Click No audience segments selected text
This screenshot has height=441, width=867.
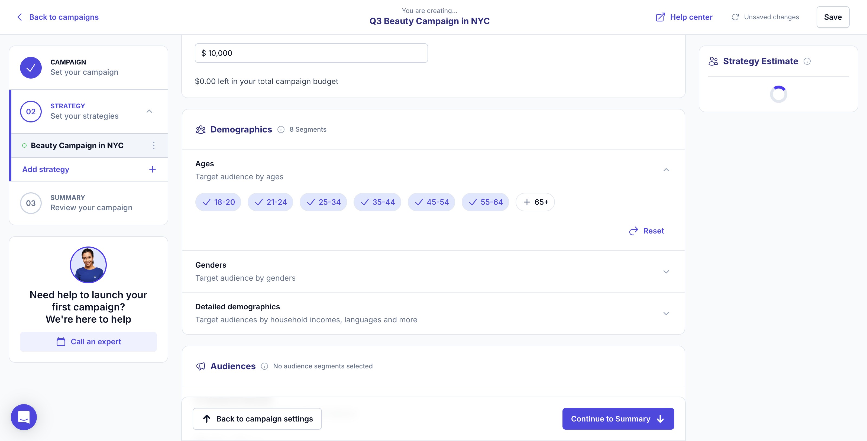tap(323, 366)
